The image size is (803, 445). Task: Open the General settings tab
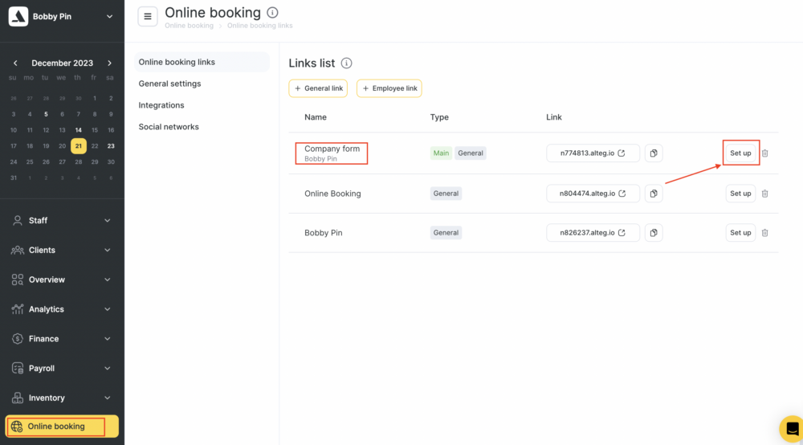[169, 84]
